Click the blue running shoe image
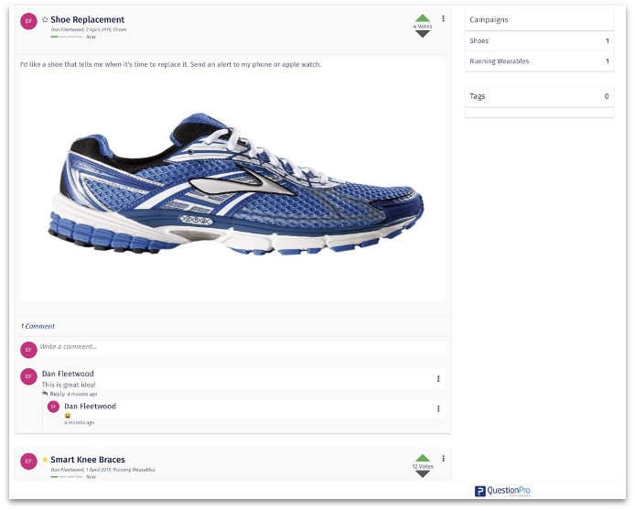 [x=236, y=184]
